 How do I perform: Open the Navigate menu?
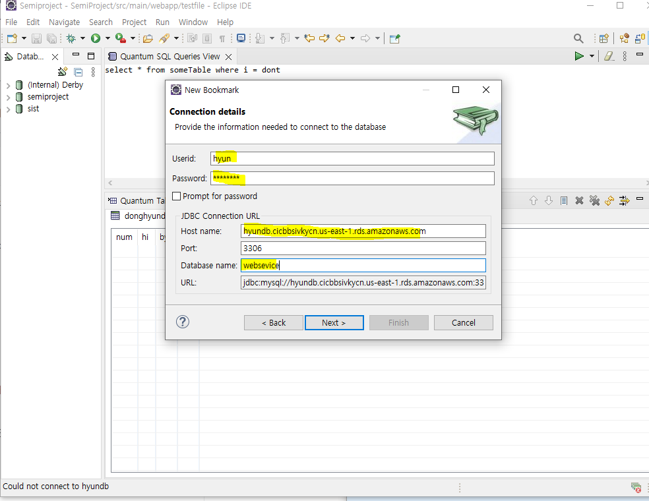pyautogui.click(x=64, y=22)
